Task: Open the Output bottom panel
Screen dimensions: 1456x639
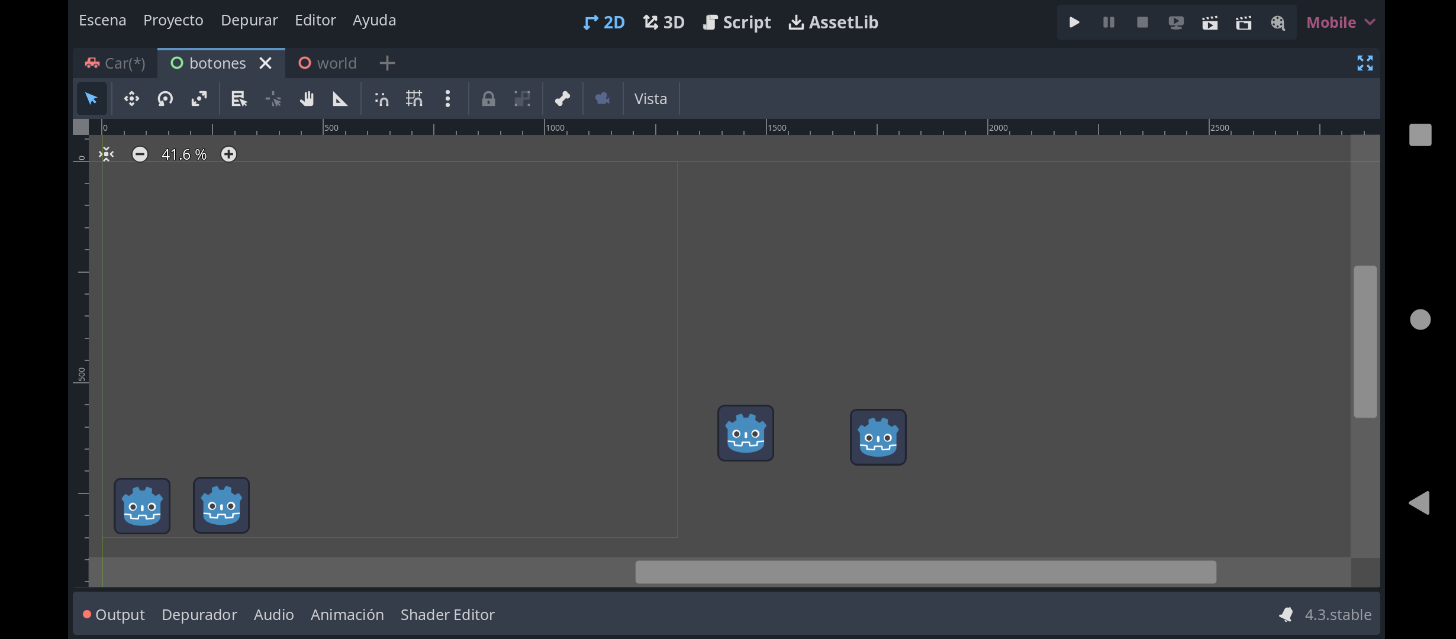Action: (114, 615)
